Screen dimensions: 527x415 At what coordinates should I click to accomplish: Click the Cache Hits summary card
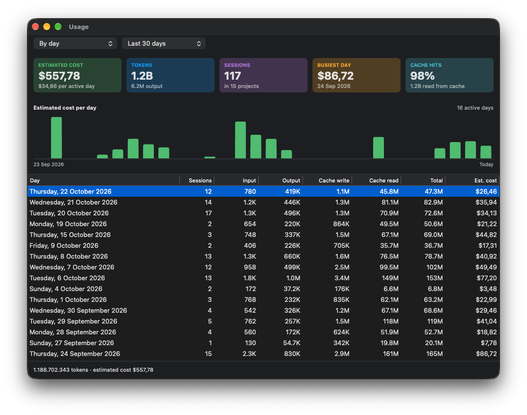tap(449, 75)
